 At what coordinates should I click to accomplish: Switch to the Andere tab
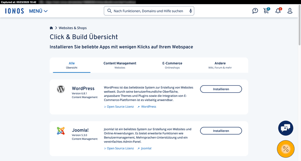click(220, 65)
